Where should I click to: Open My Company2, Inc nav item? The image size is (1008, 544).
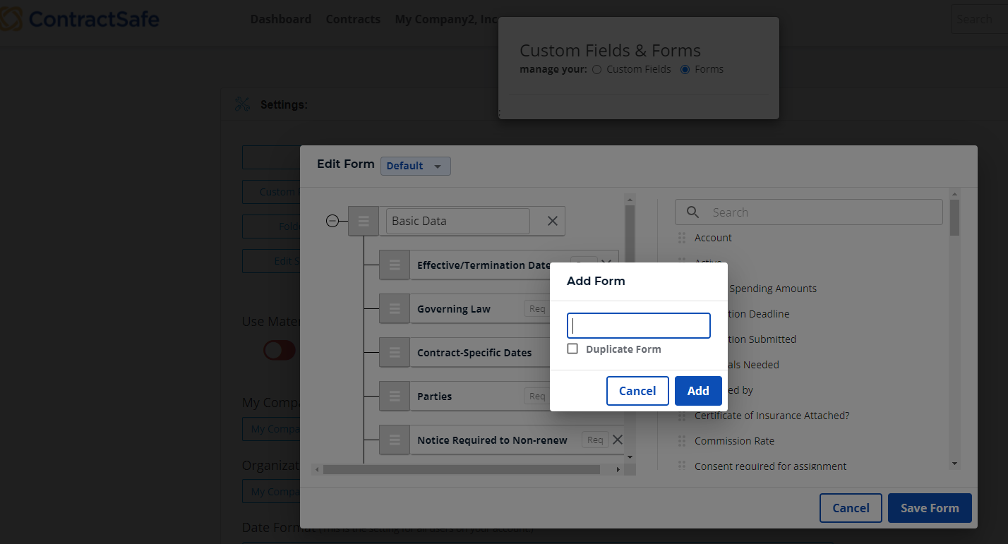[x=446, y=19]
